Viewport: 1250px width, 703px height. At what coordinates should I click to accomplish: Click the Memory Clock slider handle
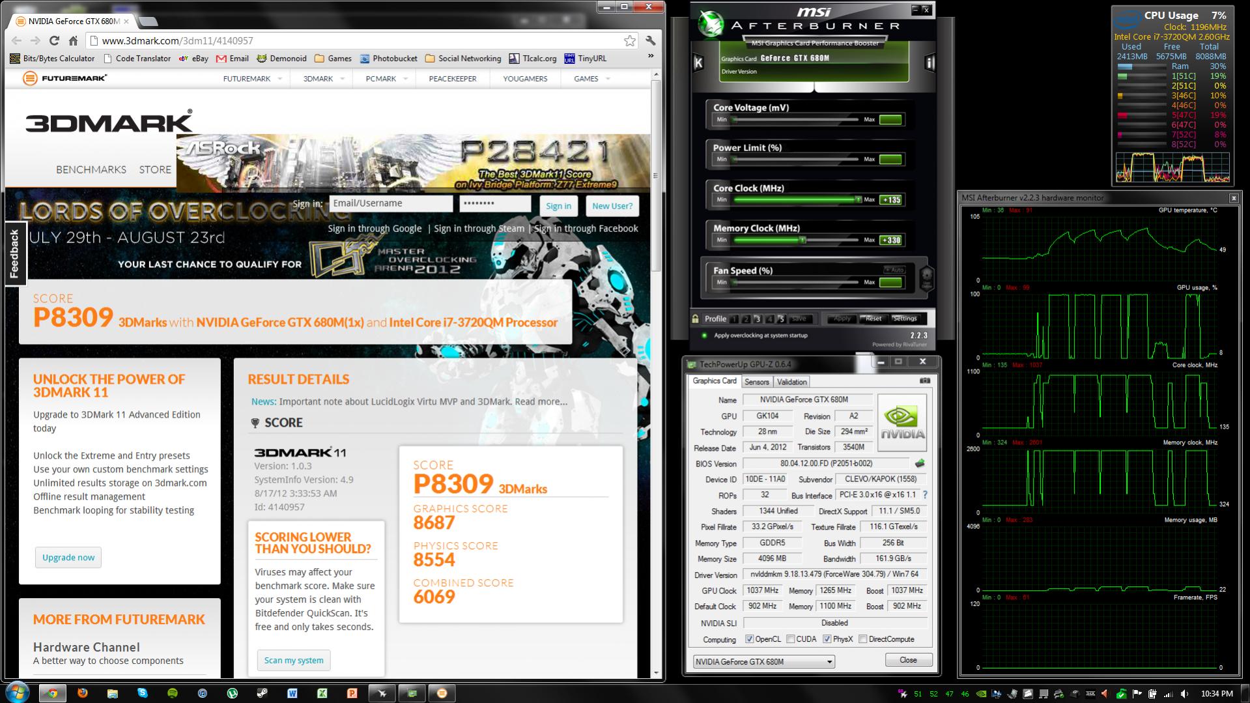coord(803,240)
